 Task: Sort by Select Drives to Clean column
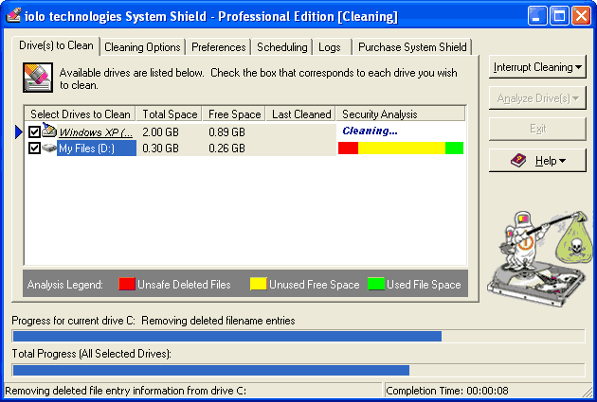[80, 114]
